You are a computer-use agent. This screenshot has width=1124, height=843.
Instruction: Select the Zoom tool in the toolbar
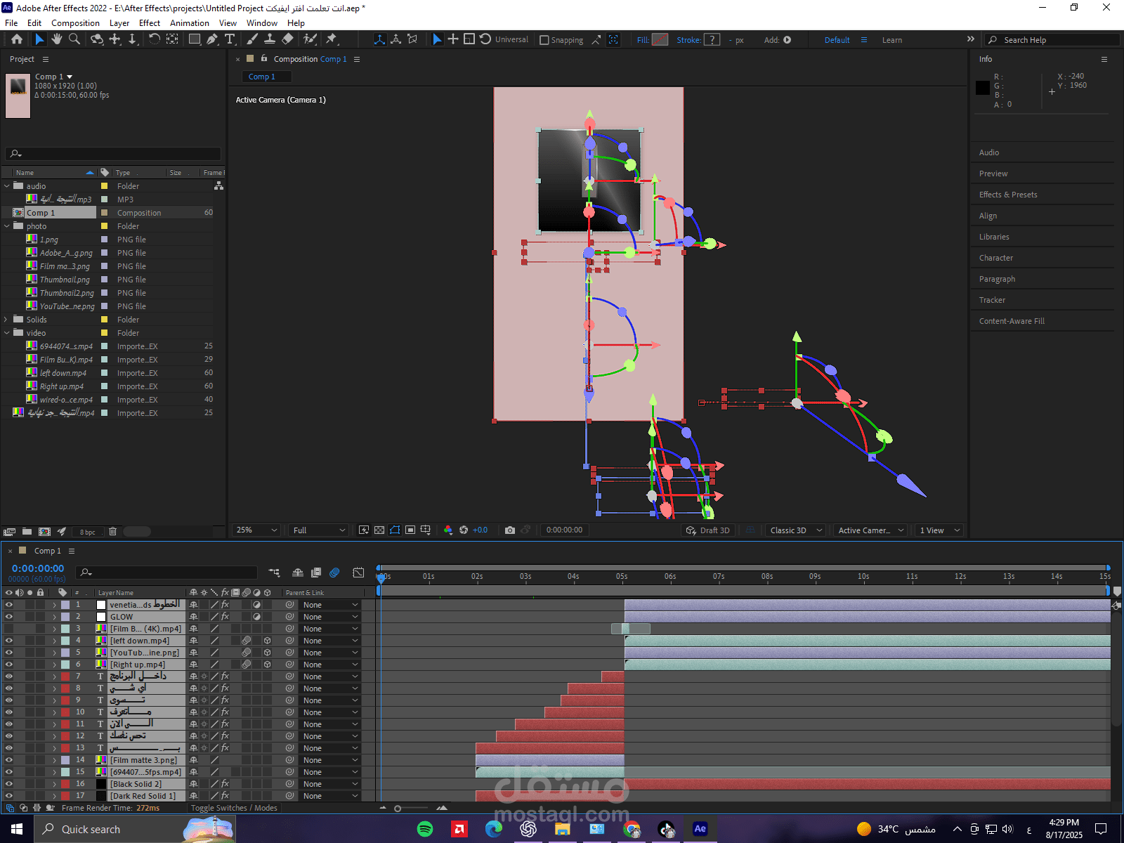tap(74, 39)
